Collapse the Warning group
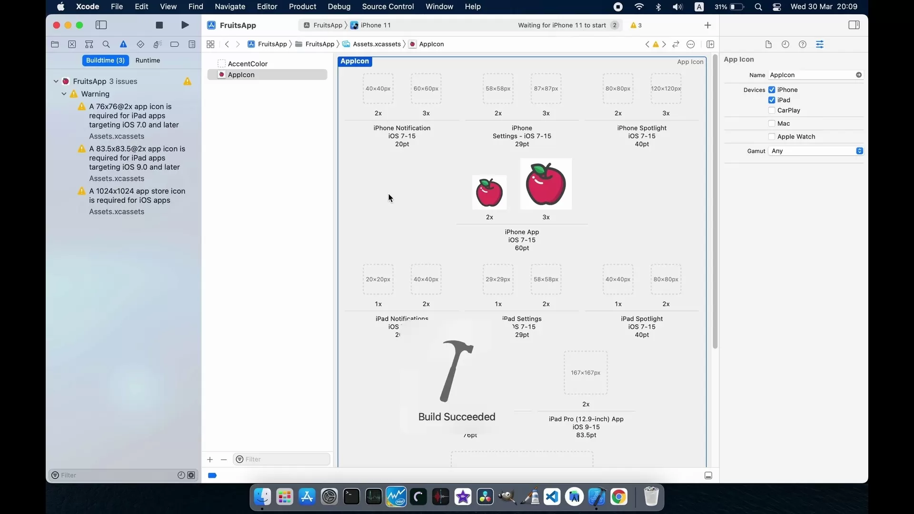Image resolution: width=914 pixels, height=514 pixels. pyautogui.click(x=64, y=94)
